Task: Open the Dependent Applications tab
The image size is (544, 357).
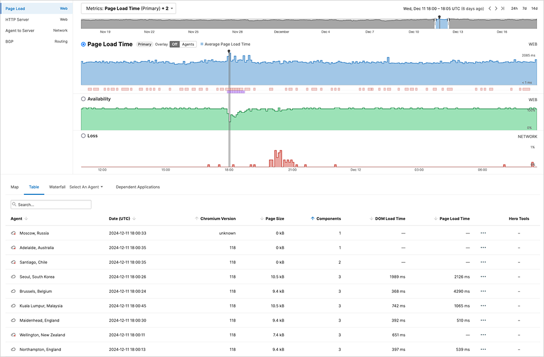Action: [x=138, y=187]
